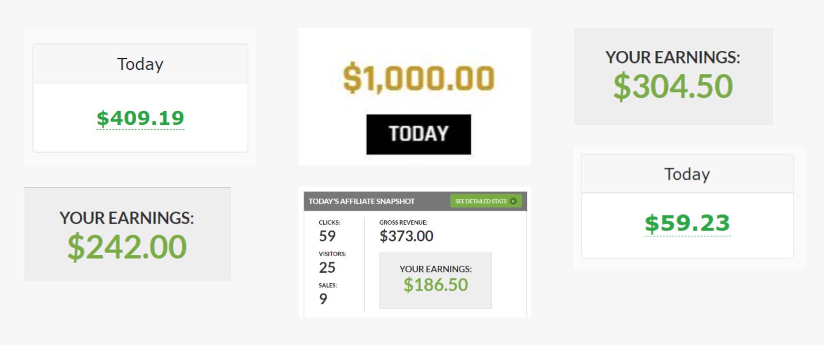The image size is (824, 345).
Task: Click the $186.50 earnings box
Action: [x=435, y=280]
